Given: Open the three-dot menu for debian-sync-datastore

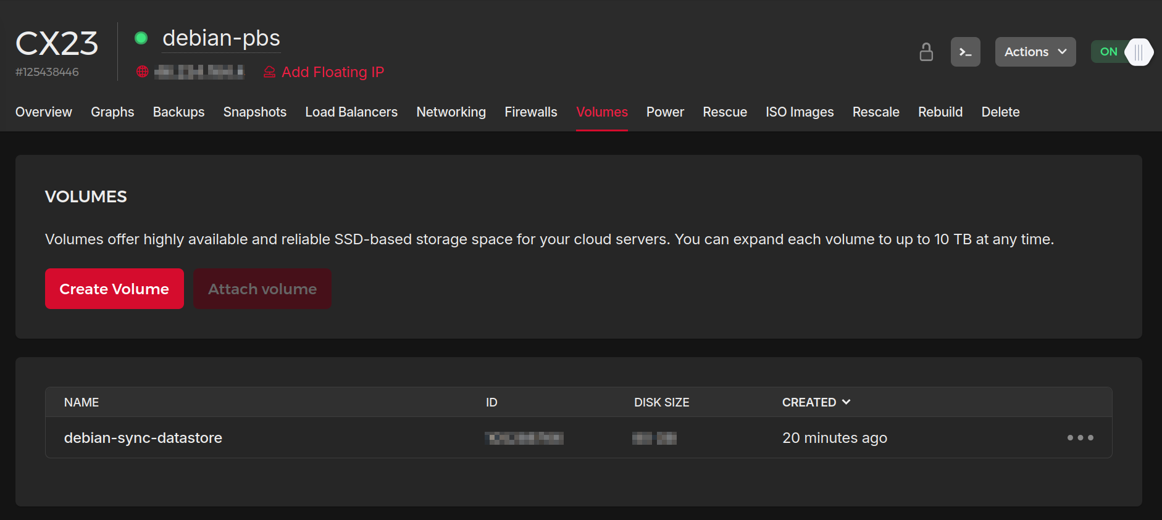Looking at the screenshot, I should pyautogui.click(x=1080, y=437).
